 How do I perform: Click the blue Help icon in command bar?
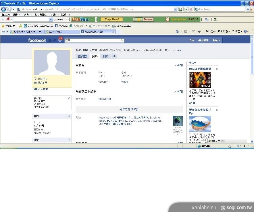(246, 31)
